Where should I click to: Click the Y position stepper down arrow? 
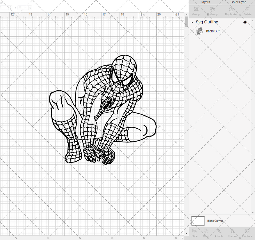[x=30, y=8]
